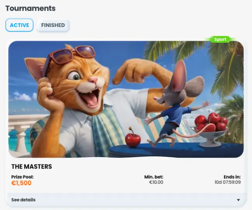This screenshot has height=210, width=252.
Task: Click the Prize Pool label
Action: 22,177
